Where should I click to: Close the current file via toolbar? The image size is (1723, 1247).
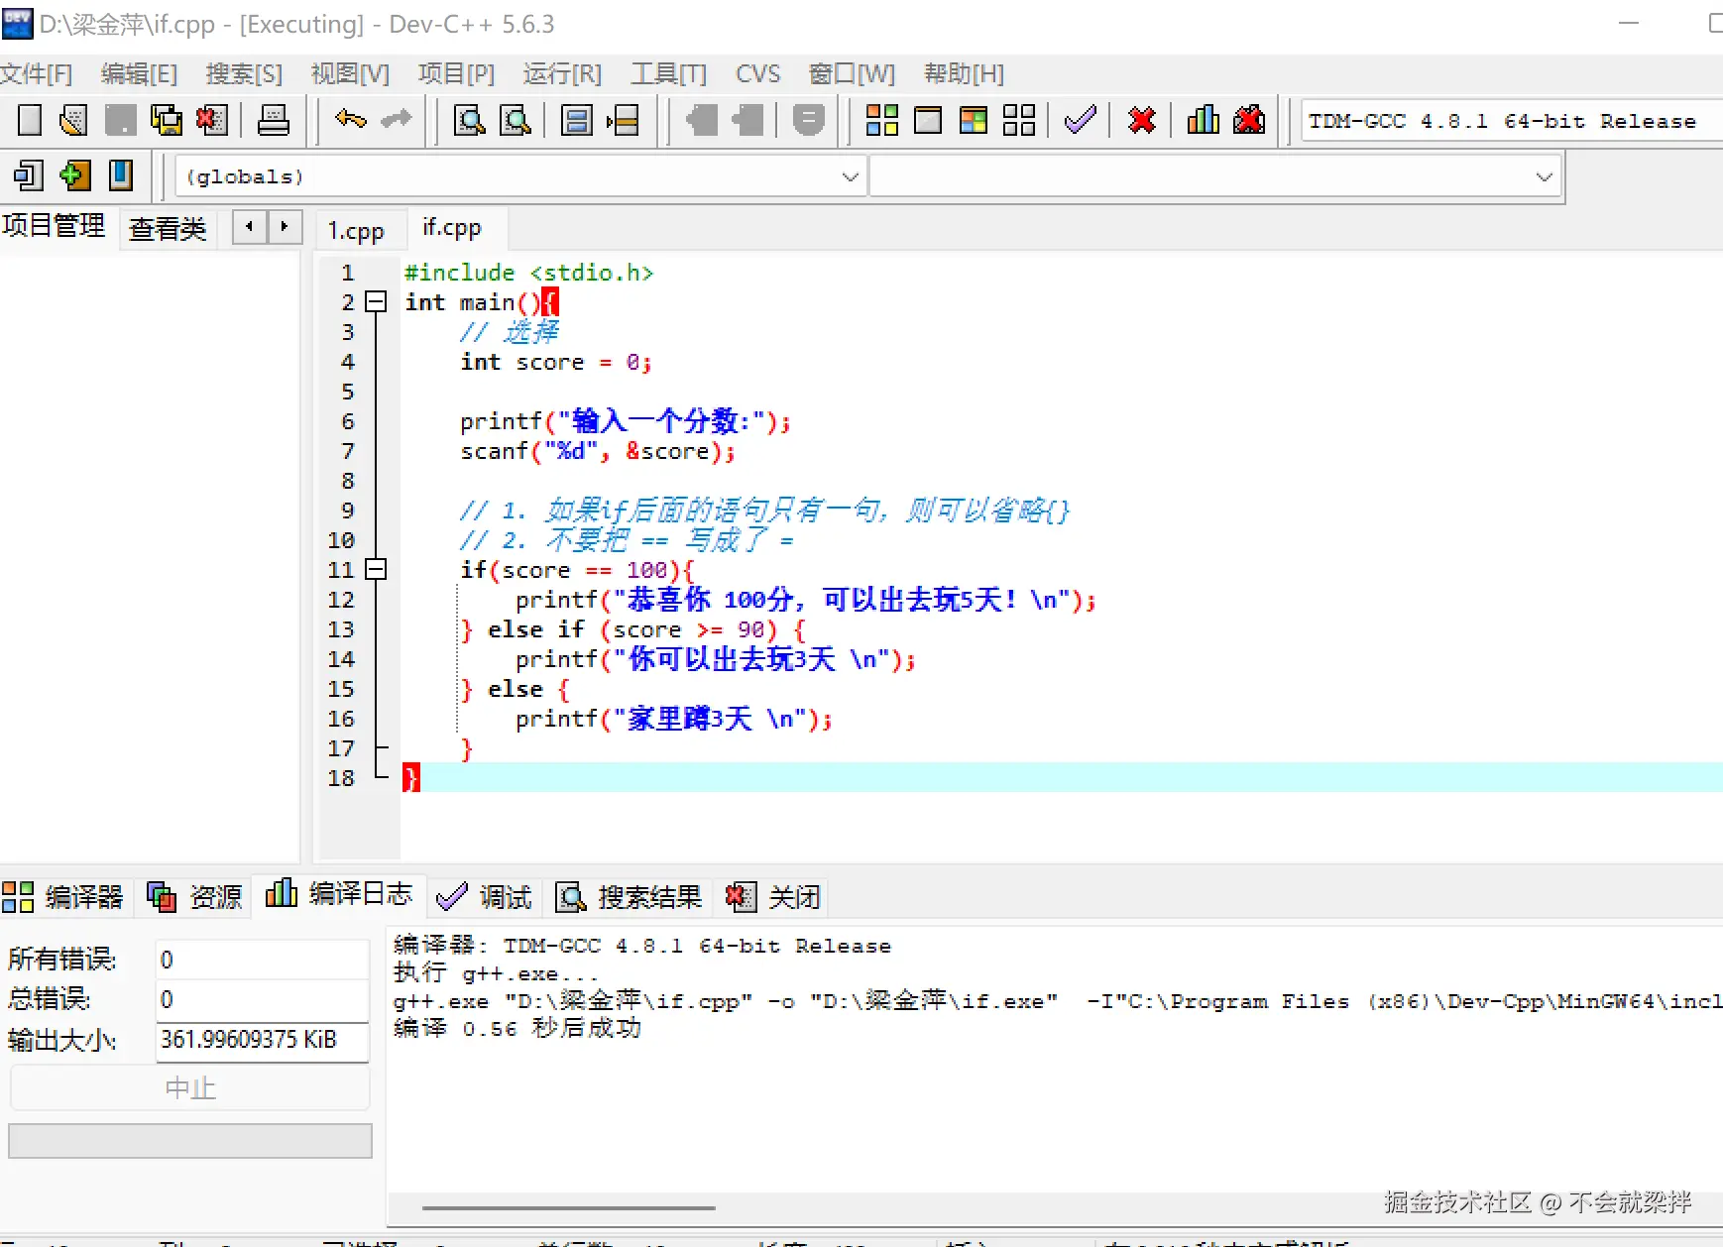pyautogui.click(x=211, y=120)
